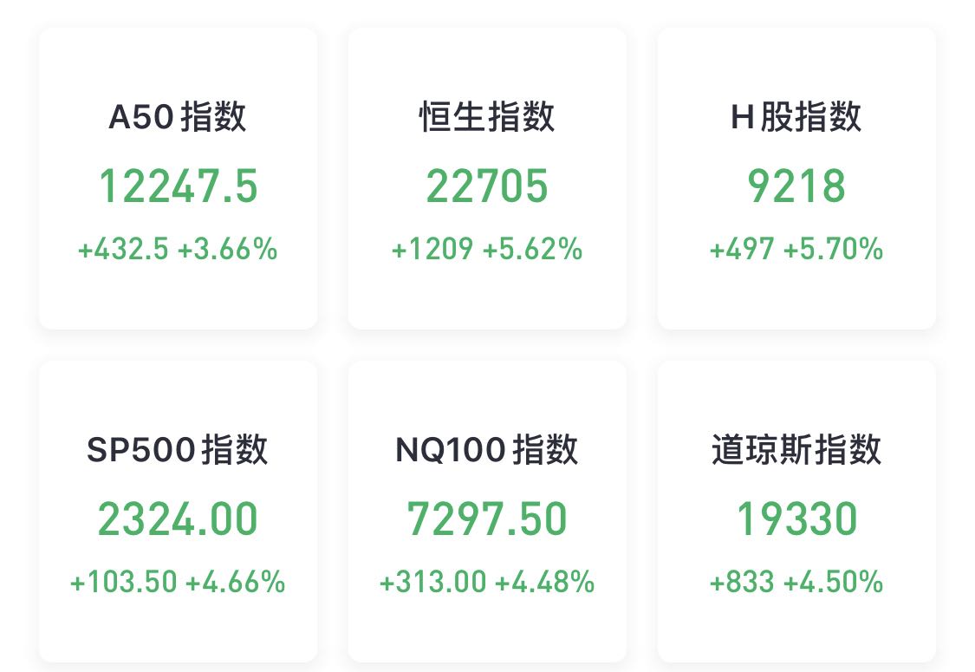975x672 pixels.
Task: Click the 恒生指数 price 22705
Action: pyautogui.click(x=487, y=186)
